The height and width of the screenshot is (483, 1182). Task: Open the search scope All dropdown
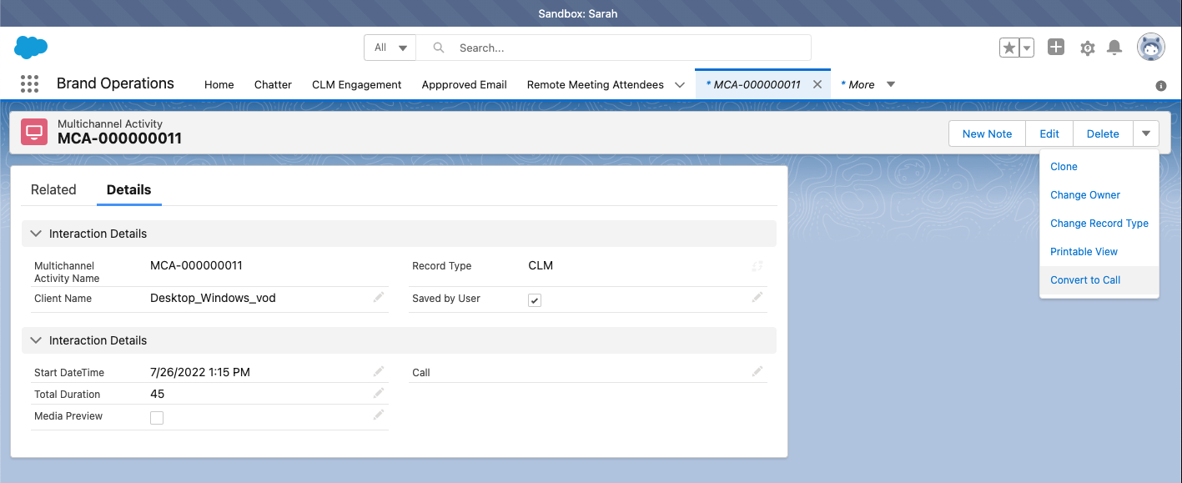[x=390, y=48]
